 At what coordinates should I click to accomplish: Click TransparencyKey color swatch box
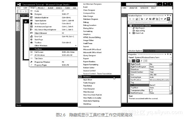pyautogui.click(x=151, y=90)
